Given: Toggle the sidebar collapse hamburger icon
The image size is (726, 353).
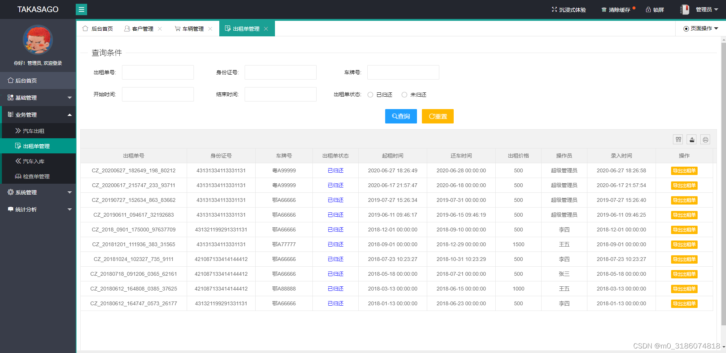Looking at the screenshot, I should (81, 9).
